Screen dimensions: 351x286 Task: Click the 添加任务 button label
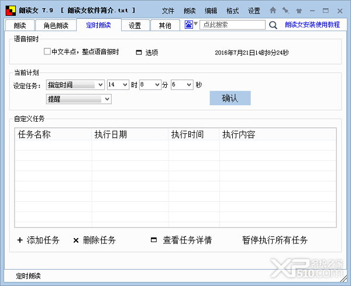coord(43,240)
